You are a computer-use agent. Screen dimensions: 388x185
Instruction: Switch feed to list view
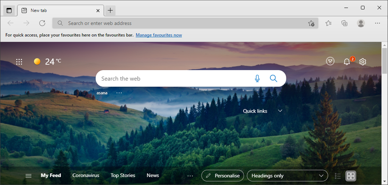point(338,176)
